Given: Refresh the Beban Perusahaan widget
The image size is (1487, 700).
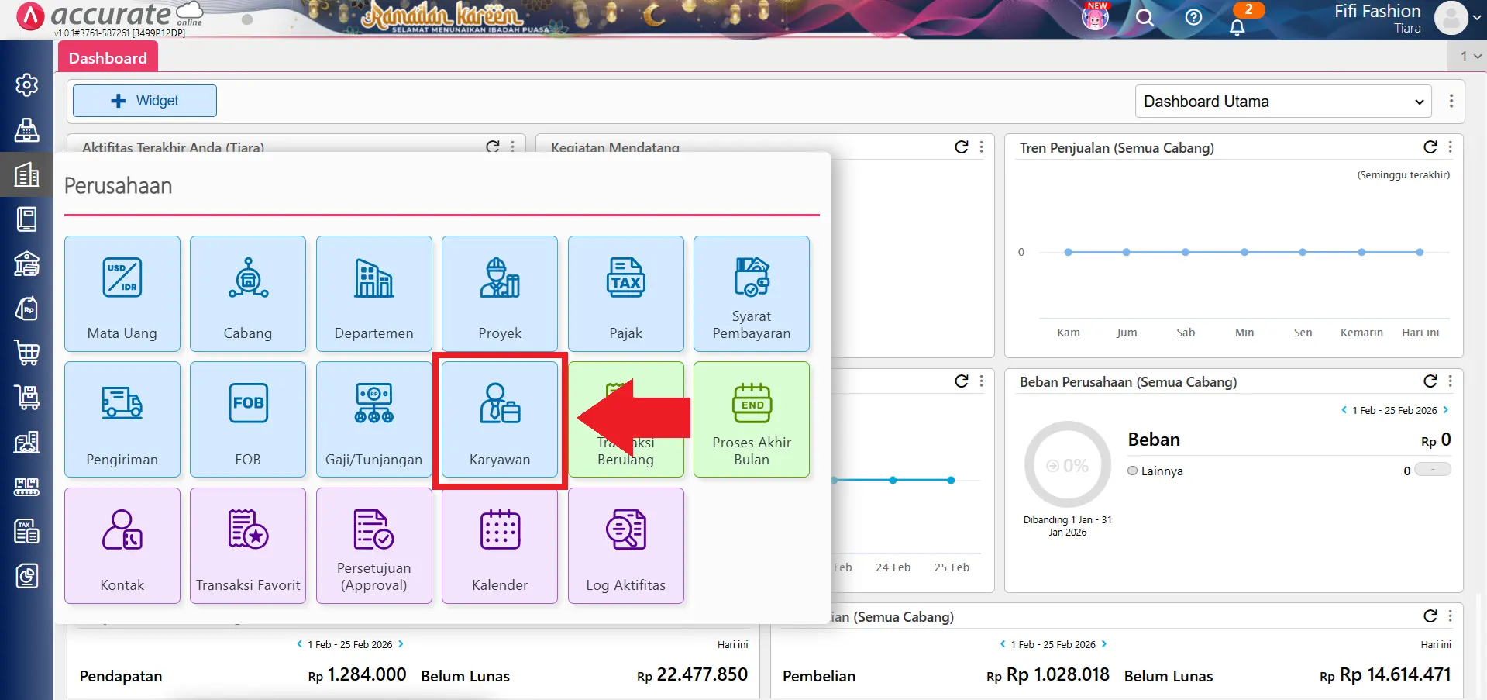Looking at the screenshot, I should click(x=1430, y=381).
